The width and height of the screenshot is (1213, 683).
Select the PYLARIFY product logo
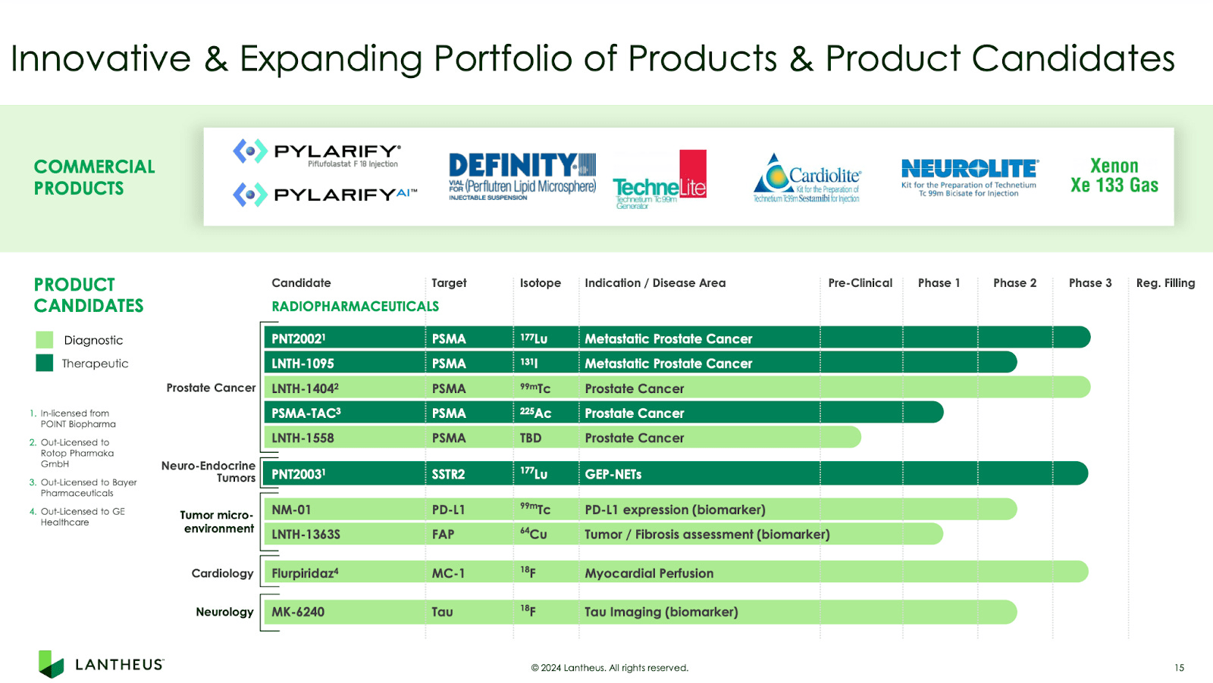318,153
